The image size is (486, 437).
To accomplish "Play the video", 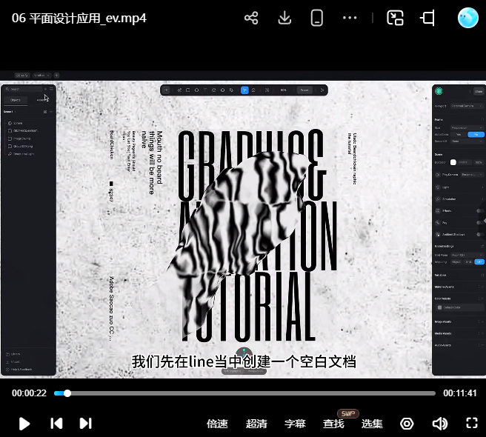I will 24,424.
